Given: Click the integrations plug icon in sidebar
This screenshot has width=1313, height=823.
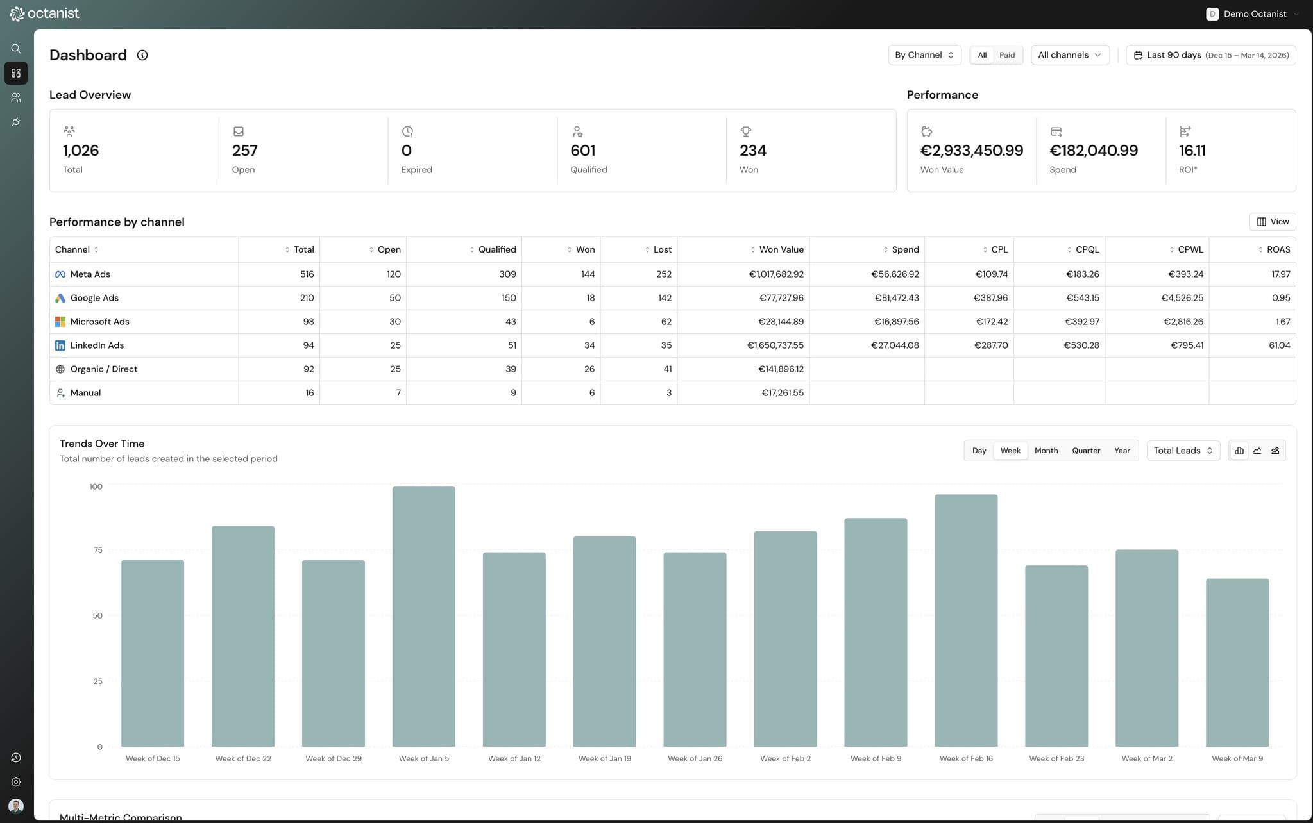Looking at the screenshot, I should tap(16, 122).
